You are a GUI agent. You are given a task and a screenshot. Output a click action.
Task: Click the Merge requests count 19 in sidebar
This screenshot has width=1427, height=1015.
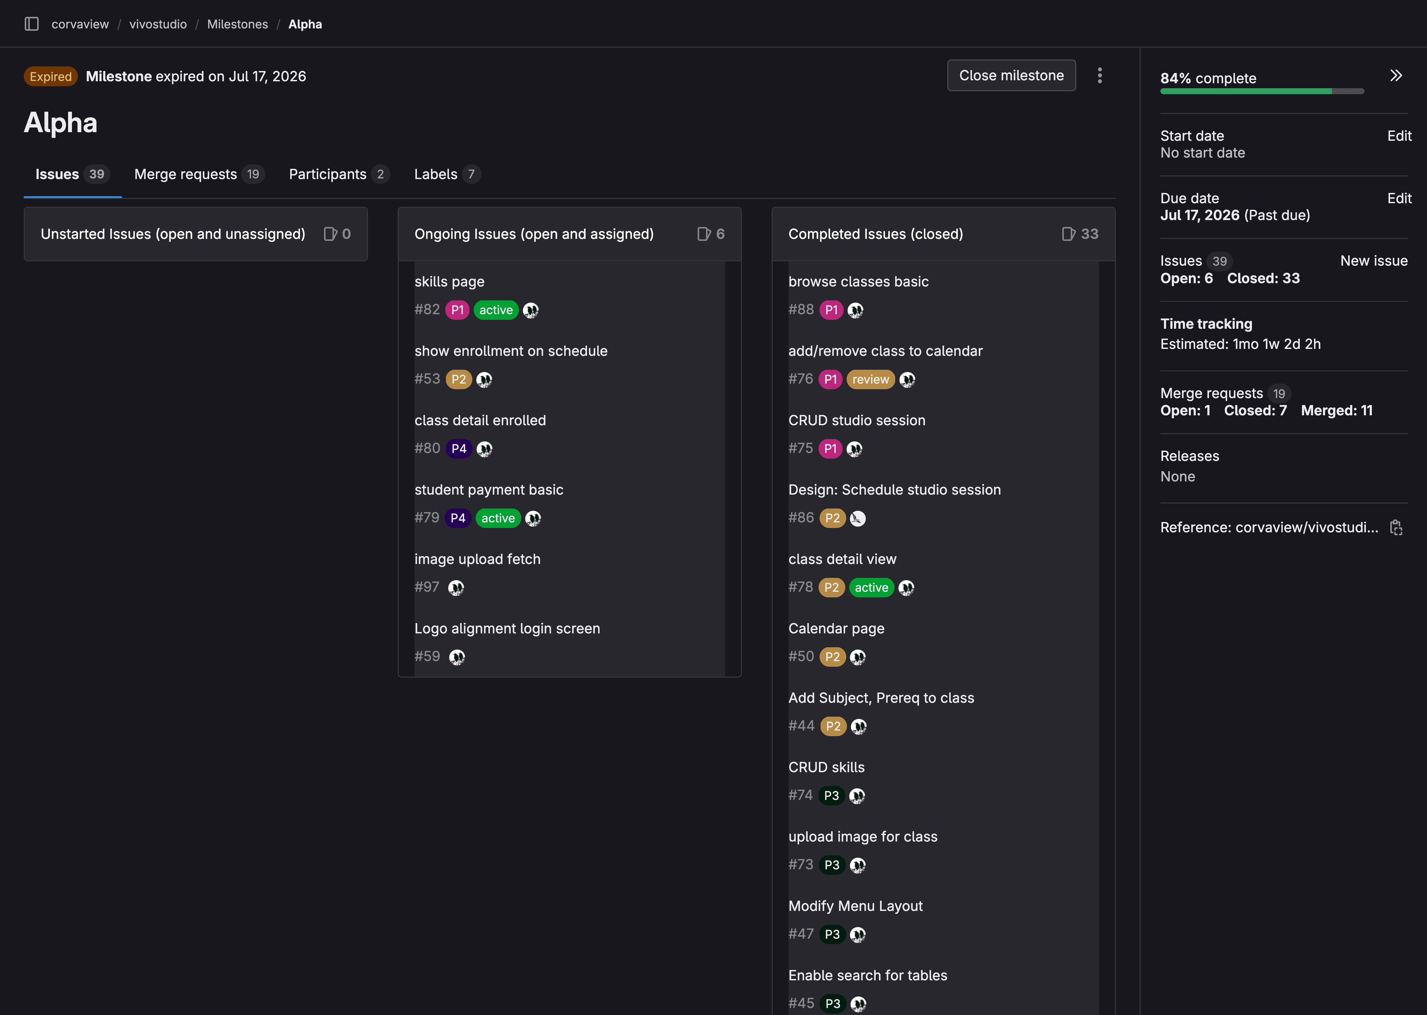(1279, 394)
